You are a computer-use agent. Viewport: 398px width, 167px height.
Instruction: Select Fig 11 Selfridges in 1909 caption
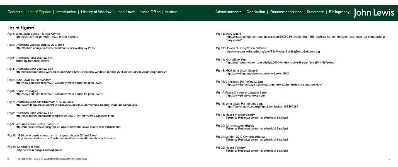[24, 147]
